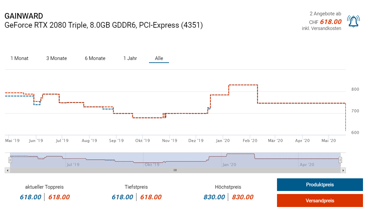Click the Mai '20 x-axis label
This screenshot has height=210, width=365.
(329, 141)
